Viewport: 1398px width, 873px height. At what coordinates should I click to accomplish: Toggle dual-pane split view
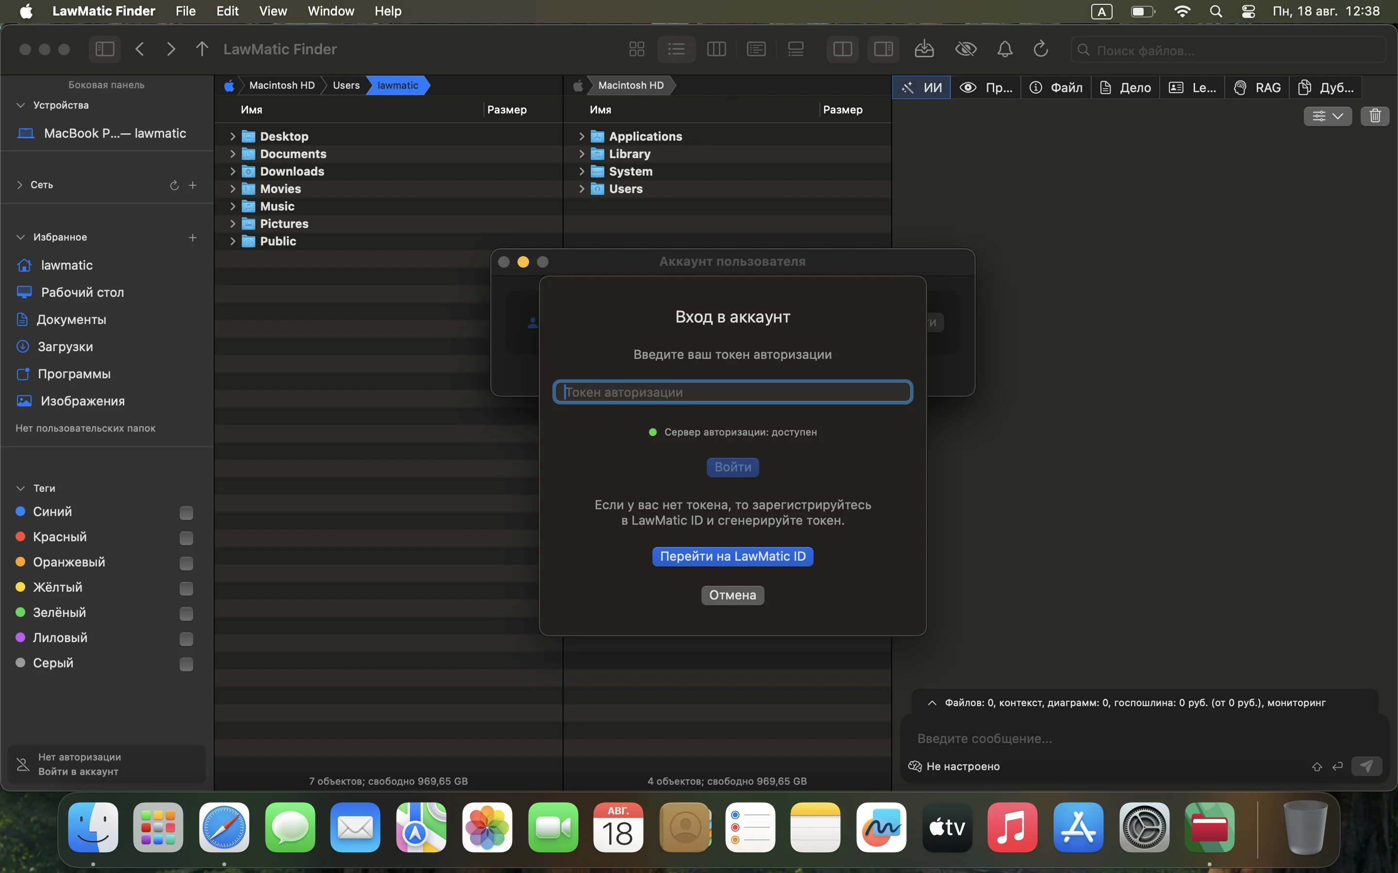coord(843,49)
